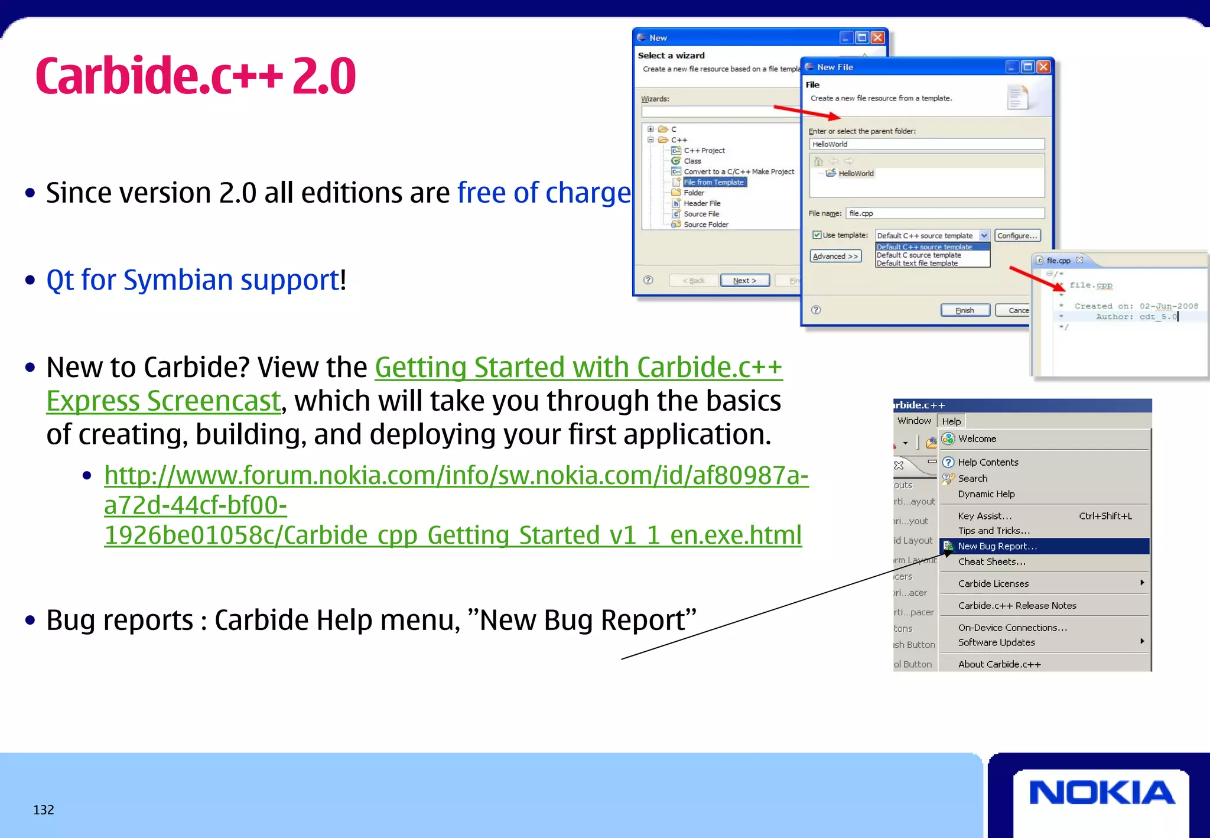
Task: Select the Source Folder icon
Action: tap(676, 224)
